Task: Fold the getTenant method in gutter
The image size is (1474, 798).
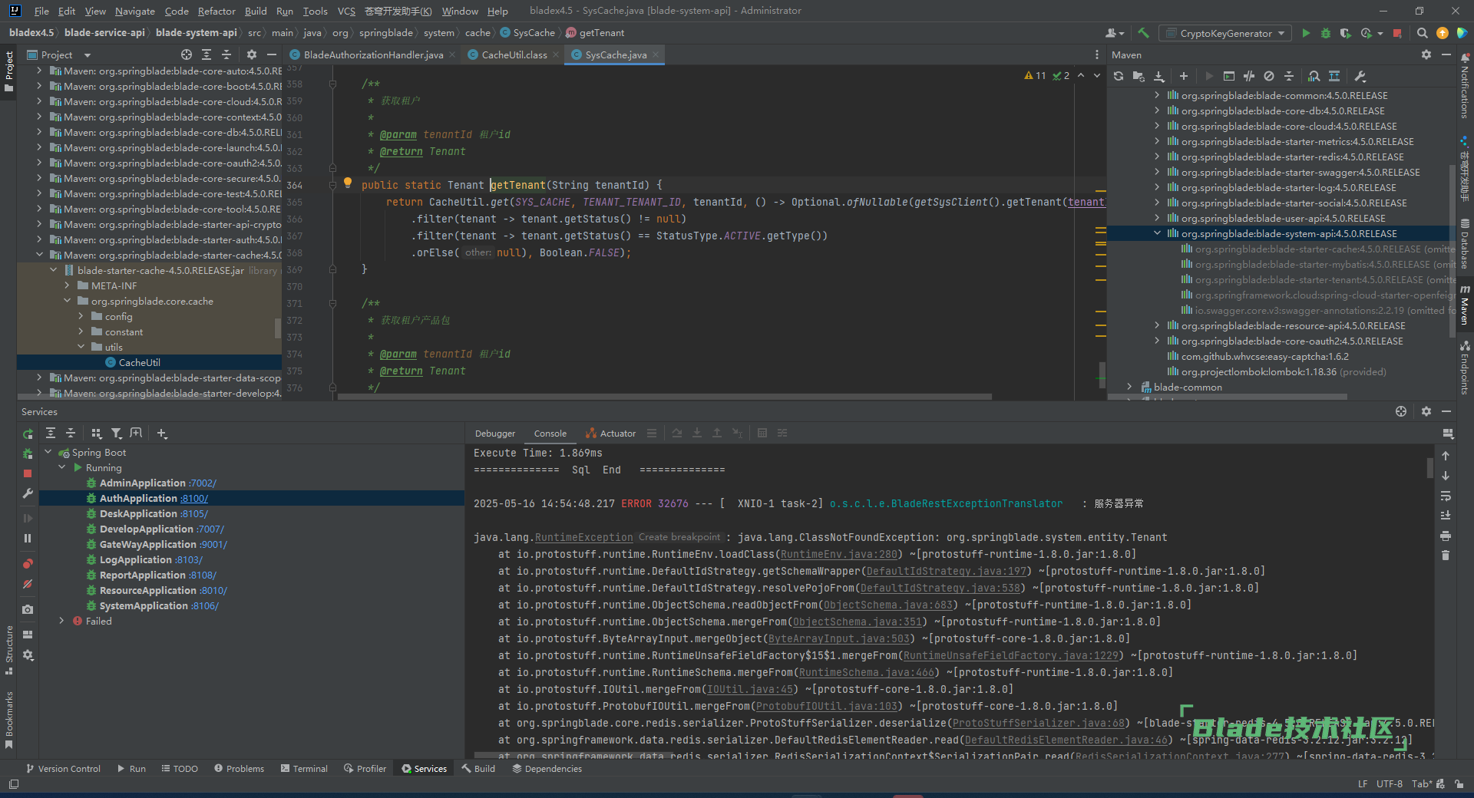Action: pyautogui.click(x=332, y=185)
